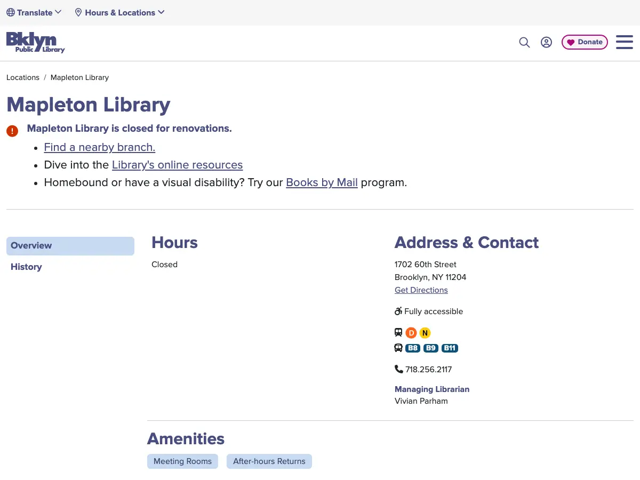Click the Fully accessible label
640x480 pixels.
pos(434,311)
